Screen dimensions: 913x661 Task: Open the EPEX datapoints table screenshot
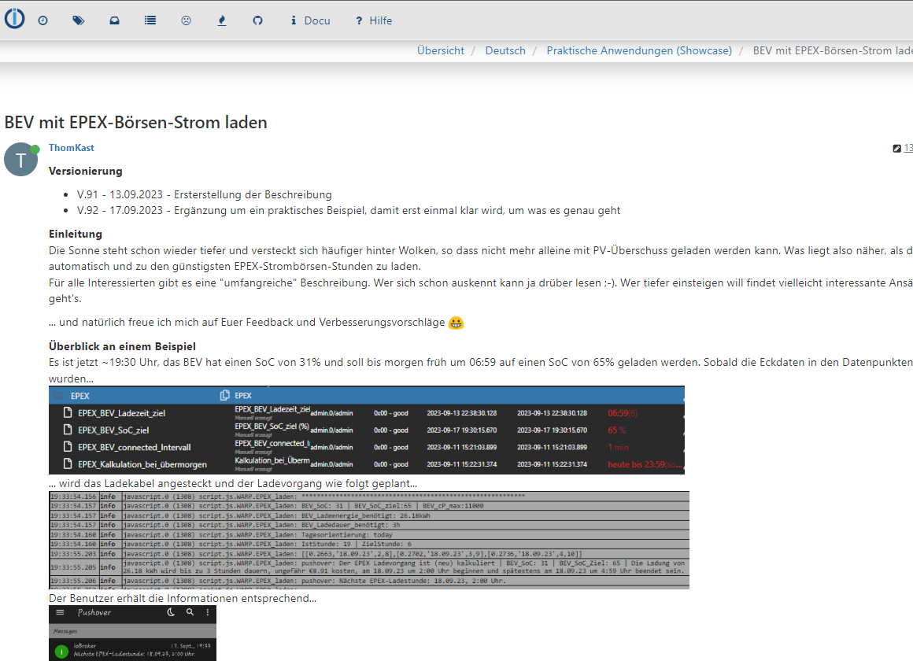click(366, 430)
